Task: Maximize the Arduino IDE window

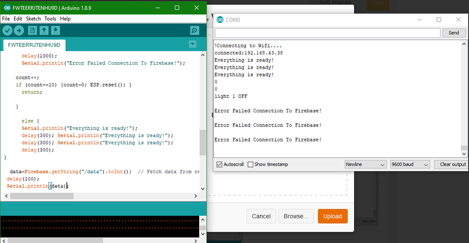Action: [x=177, y=8]
